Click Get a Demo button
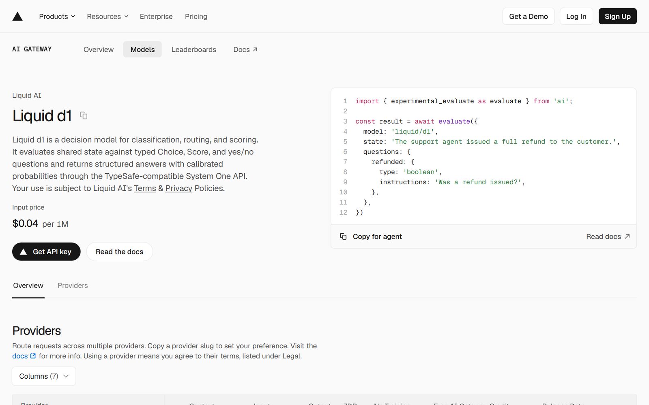The height and width of the screenshot is (405, 649). [x=529, y=16]
